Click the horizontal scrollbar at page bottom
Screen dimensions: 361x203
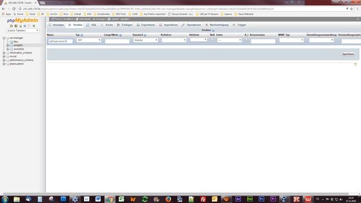[175, 194]
